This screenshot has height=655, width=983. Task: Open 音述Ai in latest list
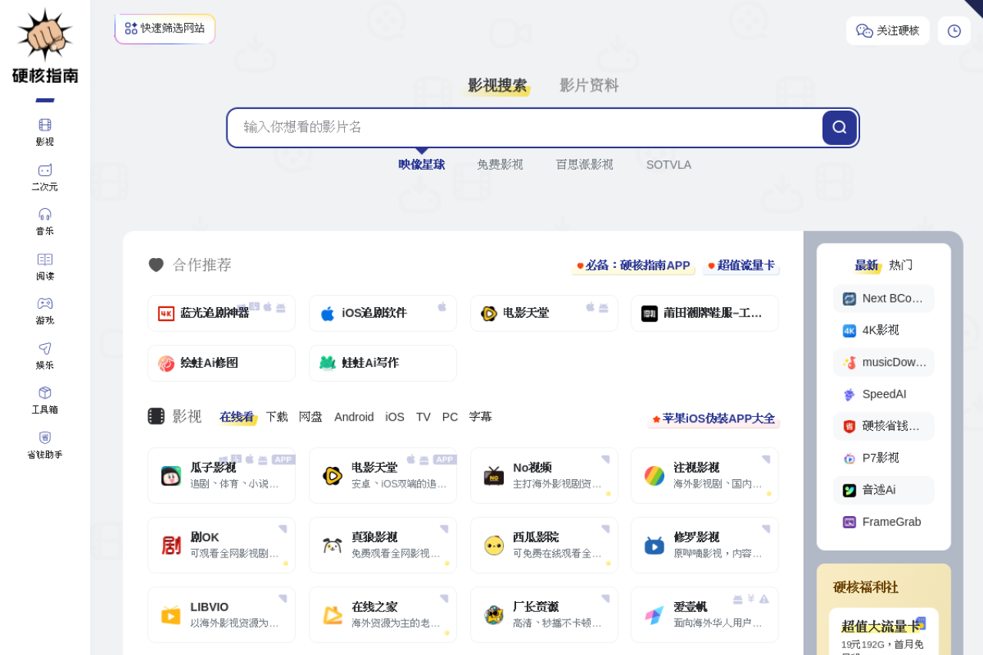tap(884, 490)
